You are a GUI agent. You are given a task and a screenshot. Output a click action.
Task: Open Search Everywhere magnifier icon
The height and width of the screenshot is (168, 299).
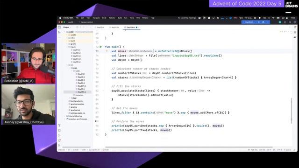[x=290, y=22]
